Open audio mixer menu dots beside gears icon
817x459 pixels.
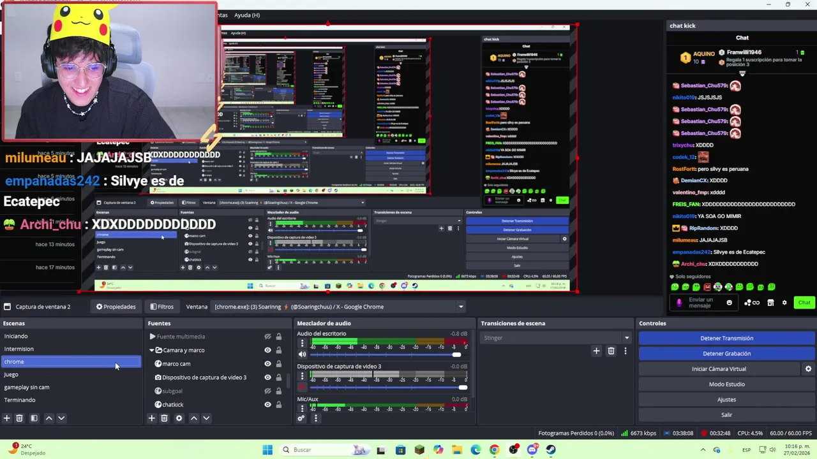315,418
